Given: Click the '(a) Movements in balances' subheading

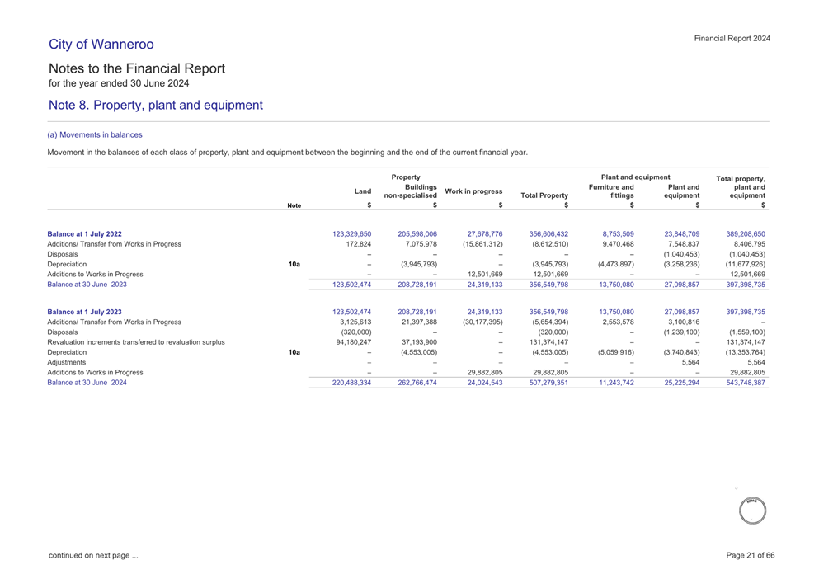Looking at the screenshot, I should pos(95,134).
